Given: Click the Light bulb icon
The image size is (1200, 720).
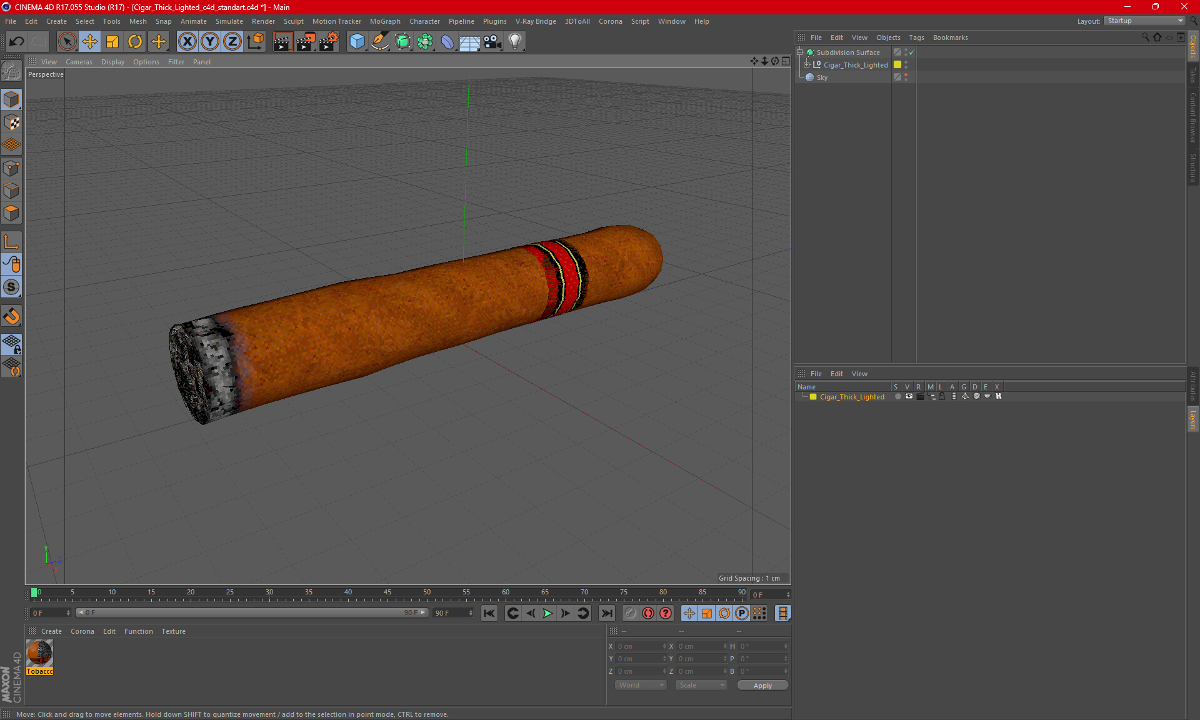Looking at the screenshot, I should pyautogui.click(x=514, y=42).
